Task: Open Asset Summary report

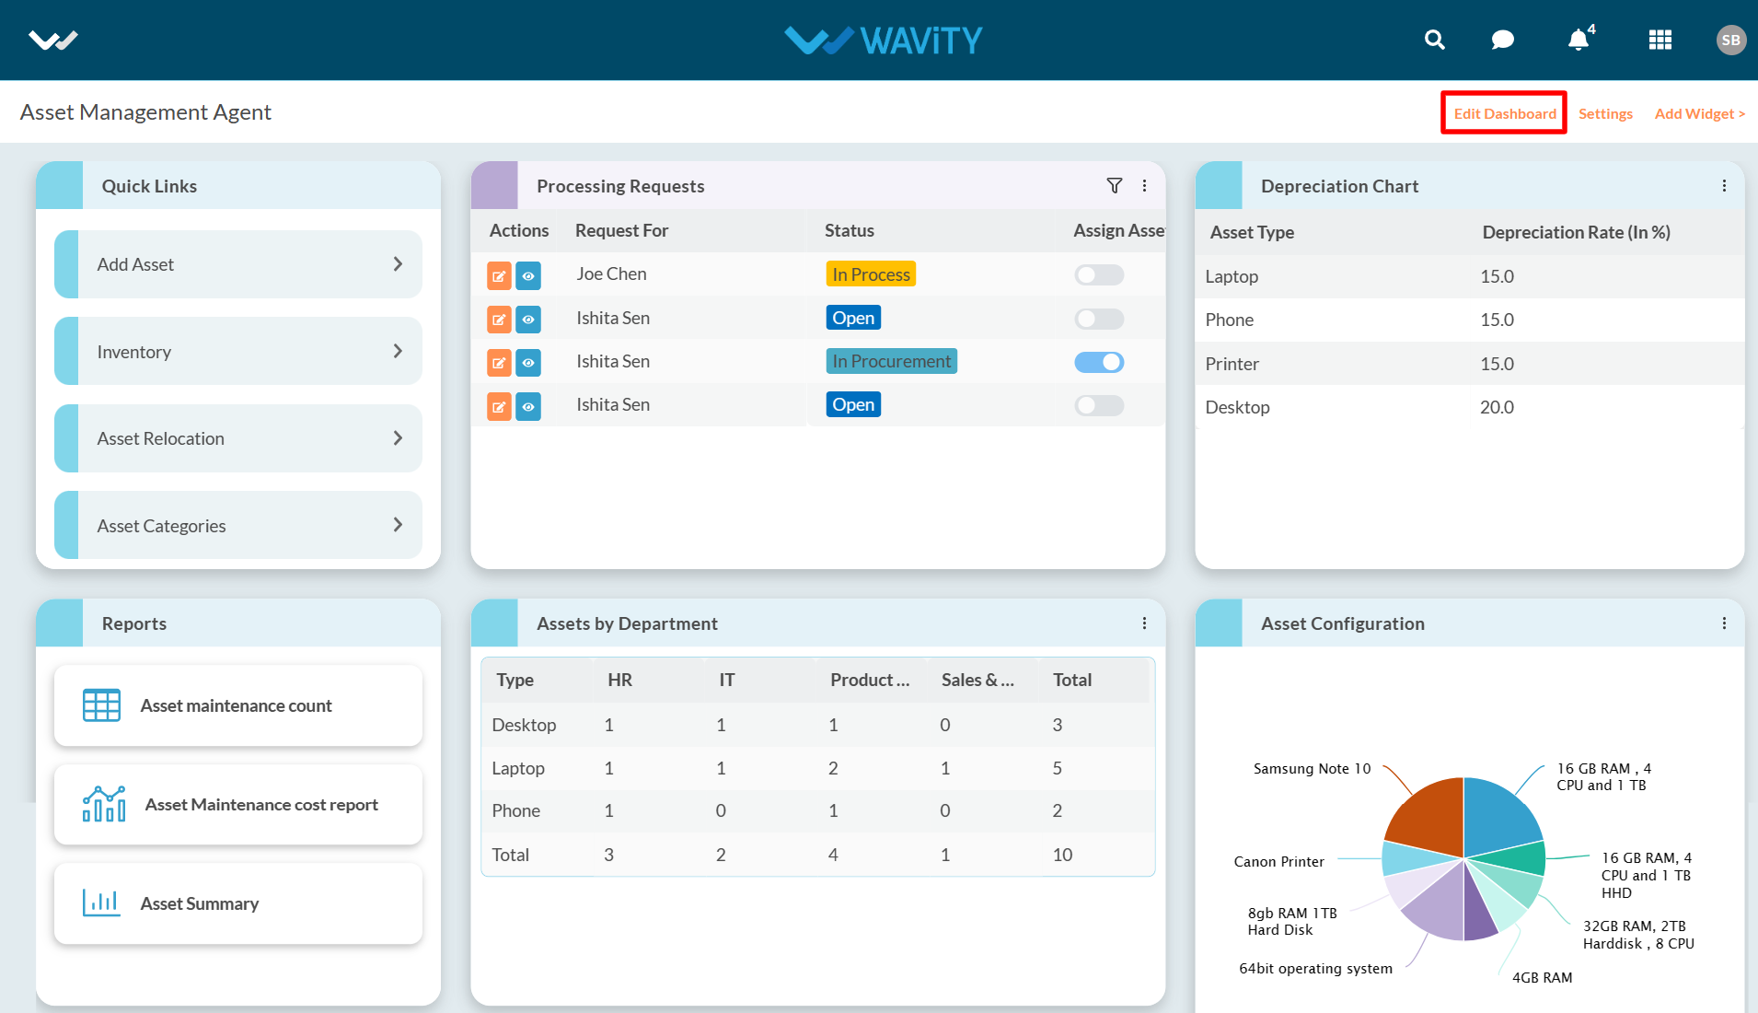Action: click(x=238, y=903)
